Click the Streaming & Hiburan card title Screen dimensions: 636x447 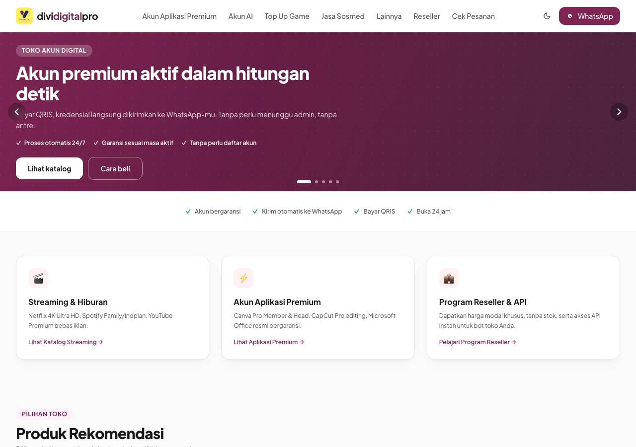68,302
